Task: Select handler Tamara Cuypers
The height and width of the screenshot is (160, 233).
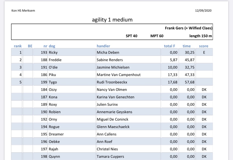Action: (x=110, y=156)
